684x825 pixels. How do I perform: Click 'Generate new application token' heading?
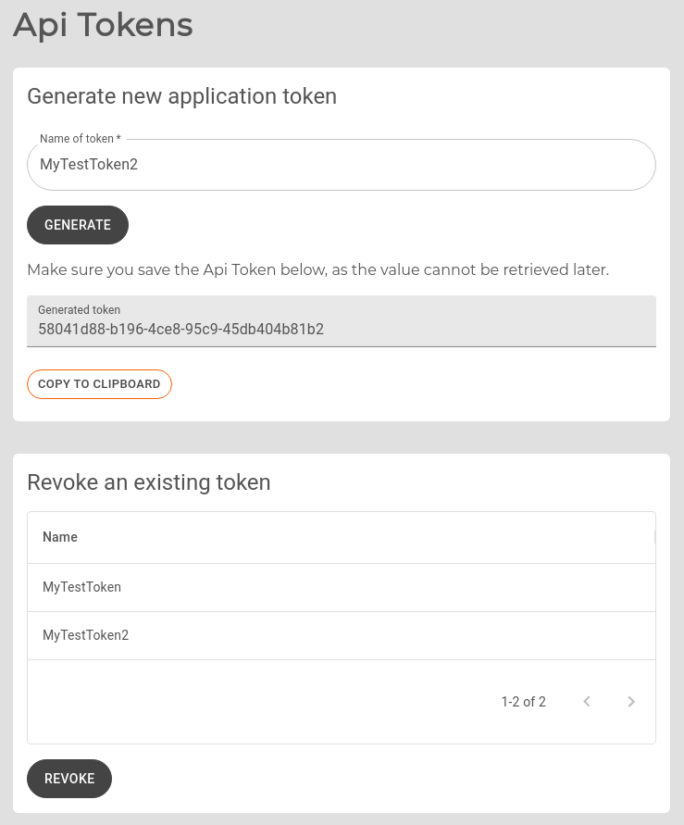181,96
